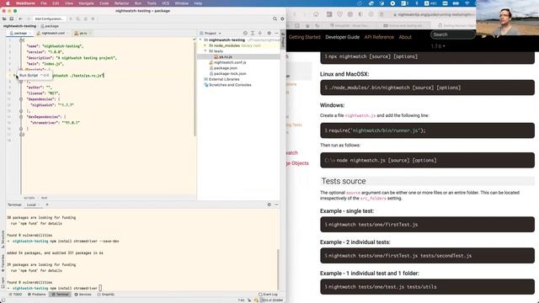Open the Structure side tool window
This screenshot has height=303, width=539.
point(3,239)
